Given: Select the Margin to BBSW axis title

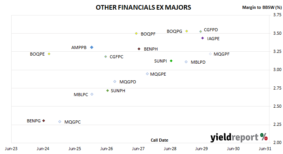Looking at the screenshot, I should pos(262,7).
